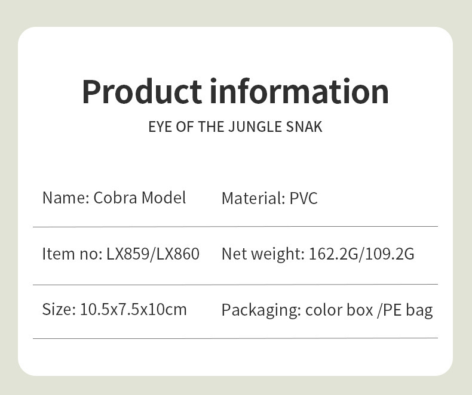Select the dimensions "10.5x7.5x10cm"

[133, 309]
